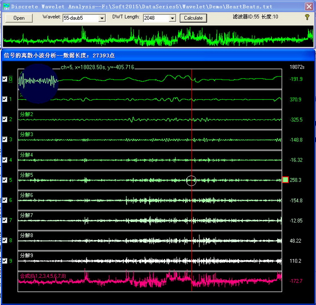316x305 pixels.
Task: Open the DWT Length 2048 dropdown
Action: tap(172, 18)
